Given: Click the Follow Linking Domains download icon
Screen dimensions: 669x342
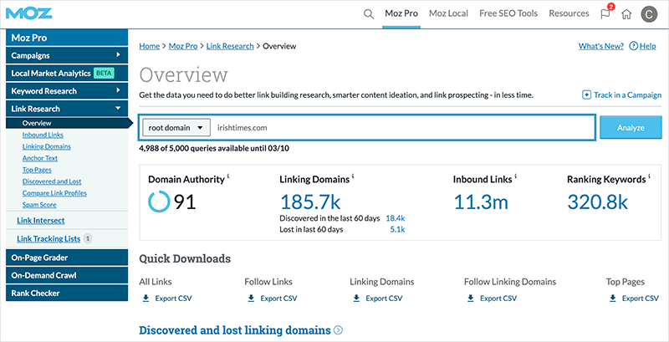Looking at the screenshot, I should (471, 298).
